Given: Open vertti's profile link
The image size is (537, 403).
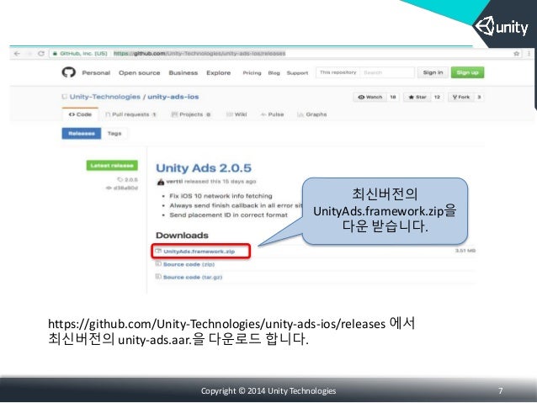Looking at the screenshot, I should [174, 182].
